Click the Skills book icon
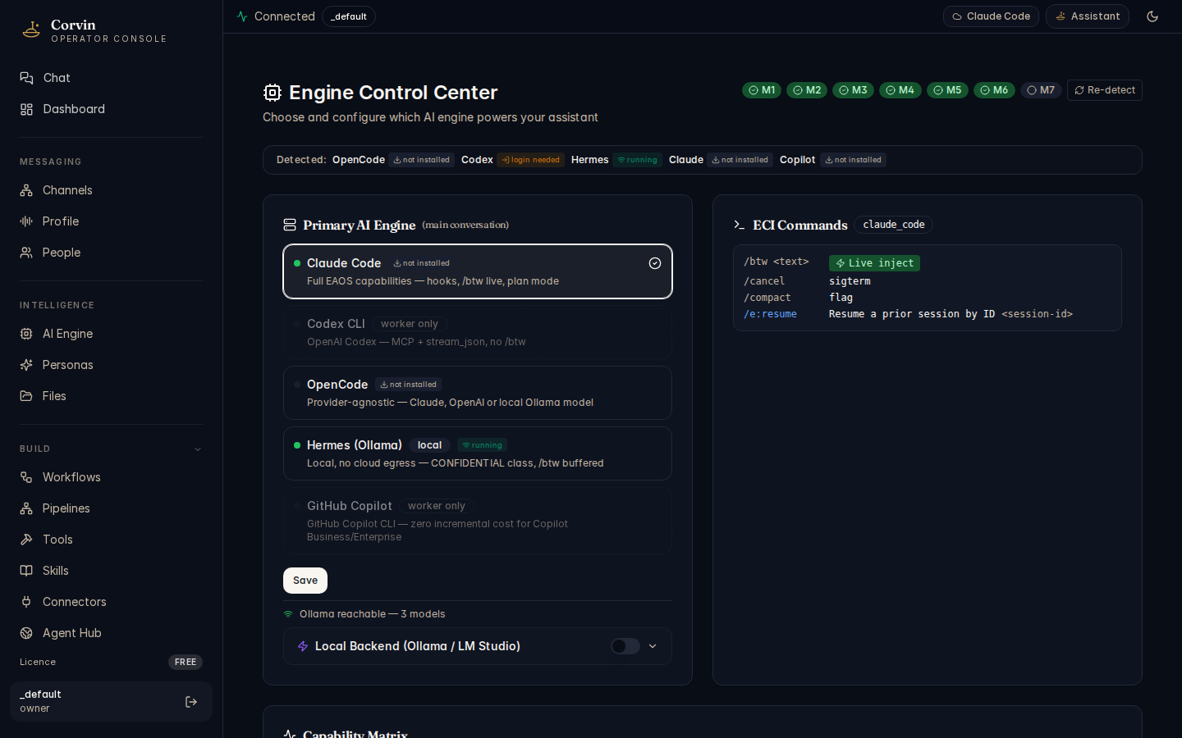 pos(26,571)
